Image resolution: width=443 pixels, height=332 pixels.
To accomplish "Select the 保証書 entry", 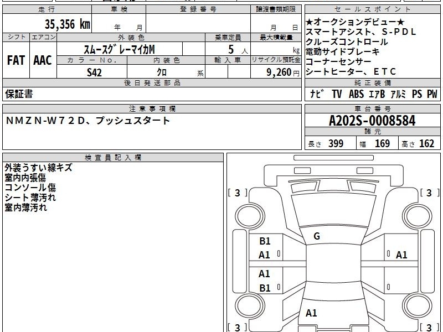I will click(19, 94).
